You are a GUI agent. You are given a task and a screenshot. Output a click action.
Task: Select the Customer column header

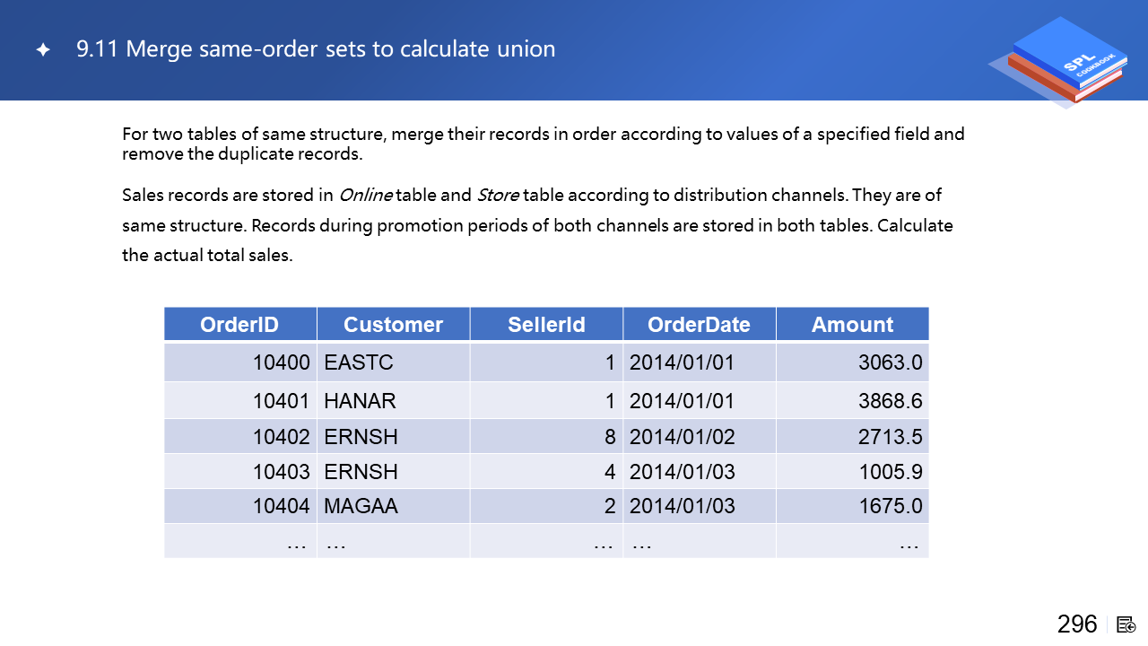pos(393,325)
